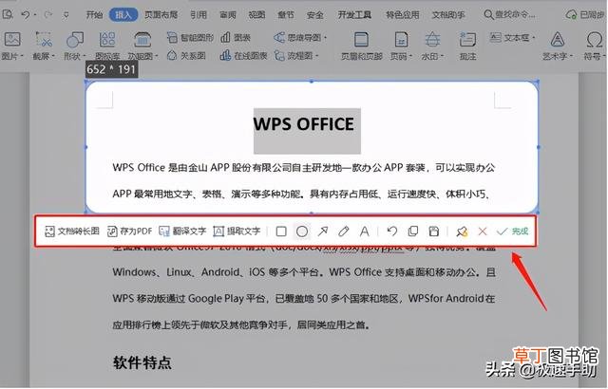Expand the 形状 dropdown arrow
The image size is (608, 389).
click(x=85, y=57)
